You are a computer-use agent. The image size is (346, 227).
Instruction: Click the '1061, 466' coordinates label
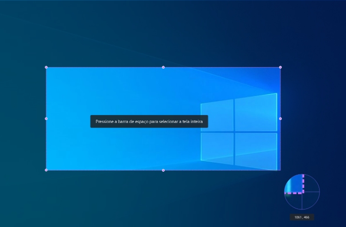pyautogui.click(x=302, y=217)
